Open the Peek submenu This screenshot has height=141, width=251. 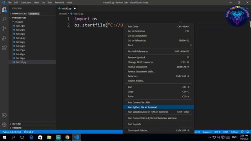[x=158, y=45]
